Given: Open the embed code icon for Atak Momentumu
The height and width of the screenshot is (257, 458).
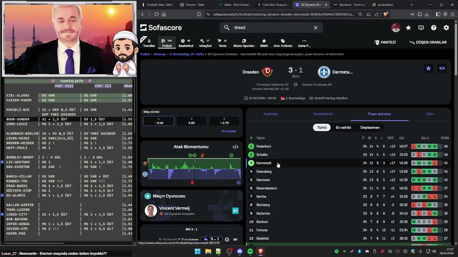Looking at the screenshot, I should pos(235,147).
